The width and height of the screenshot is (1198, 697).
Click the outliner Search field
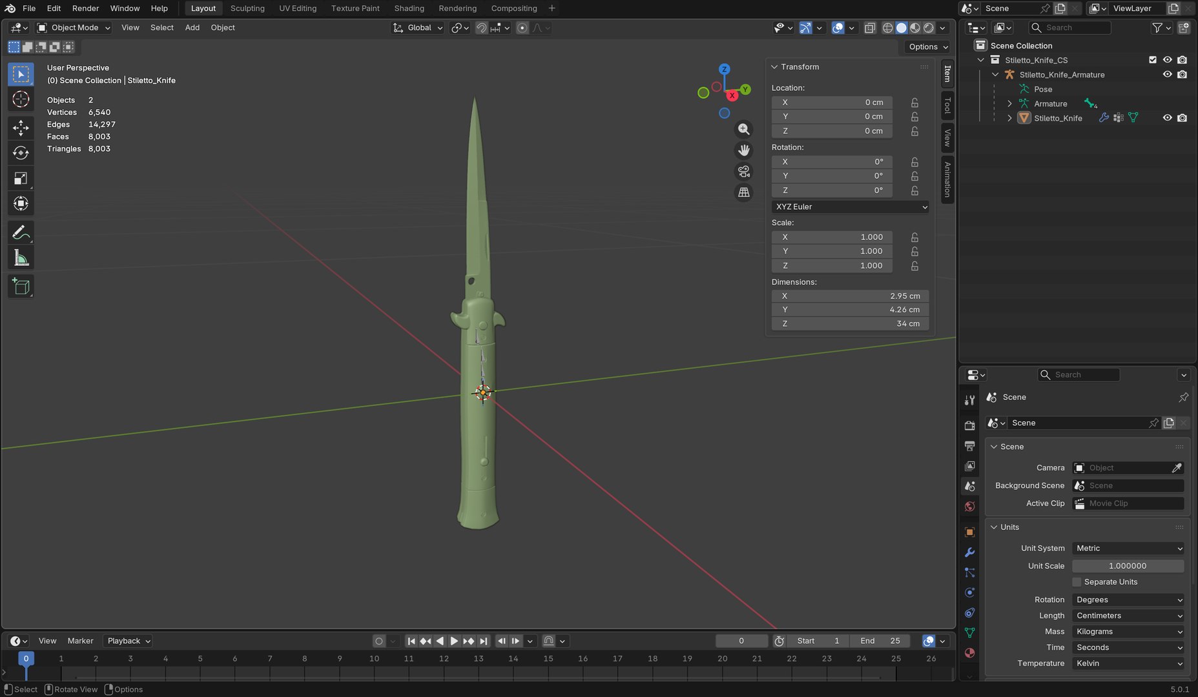pos(1070,28)
